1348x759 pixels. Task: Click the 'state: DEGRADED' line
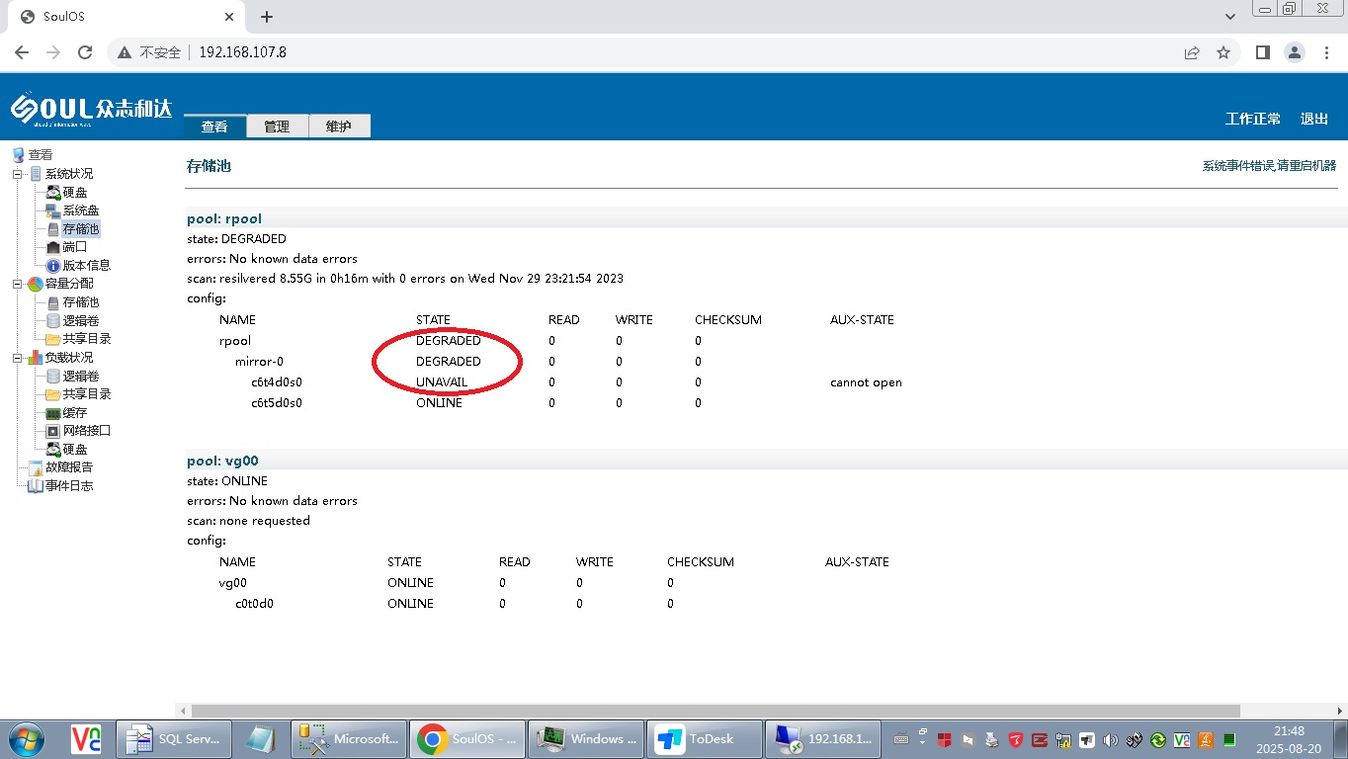click(236, 239)
